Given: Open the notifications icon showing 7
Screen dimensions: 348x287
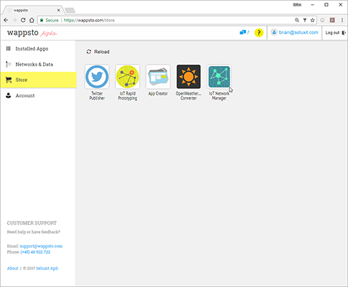Looking at the screenshot, I should tap(245, 32).
